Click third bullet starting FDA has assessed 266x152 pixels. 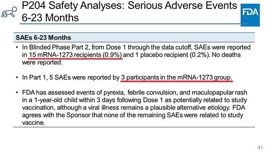point(131,108)
